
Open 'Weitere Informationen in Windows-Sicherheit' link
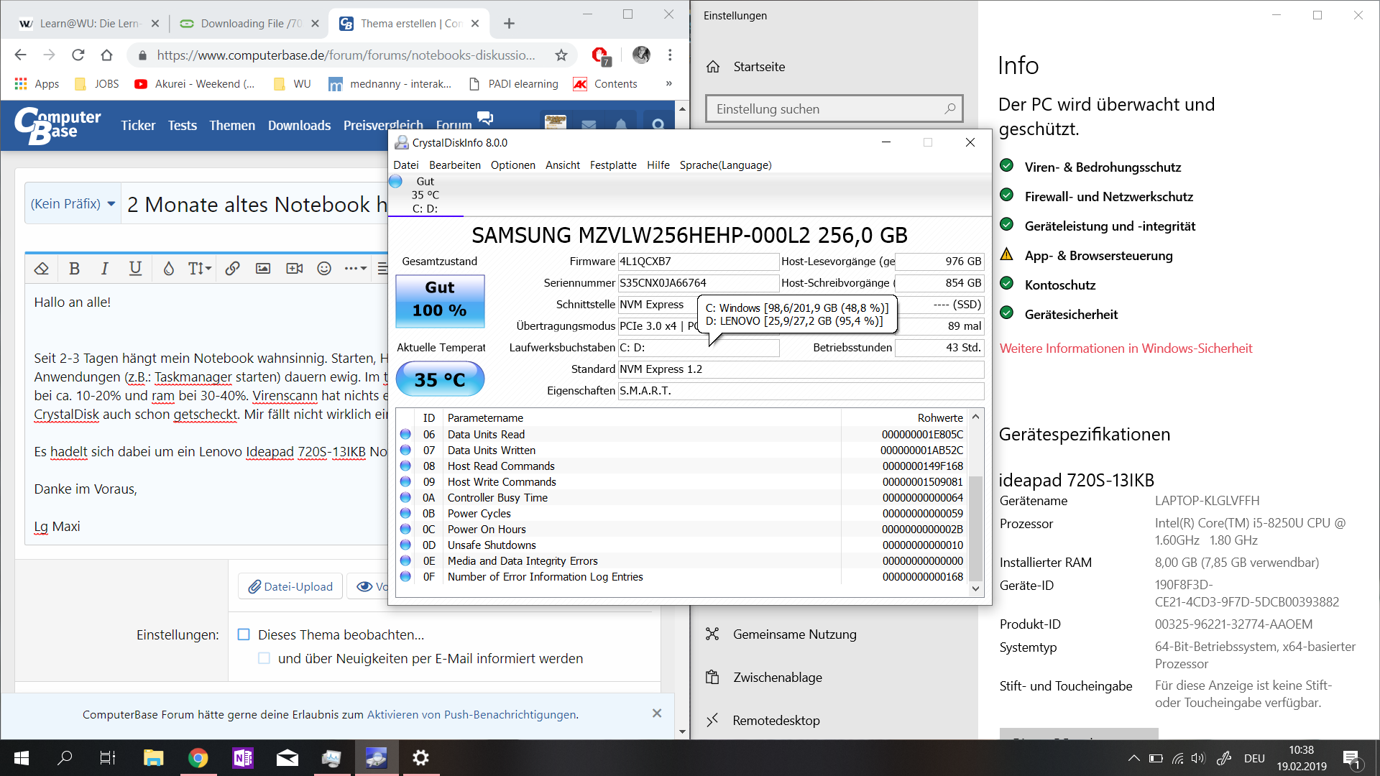tap(1126, 348)
